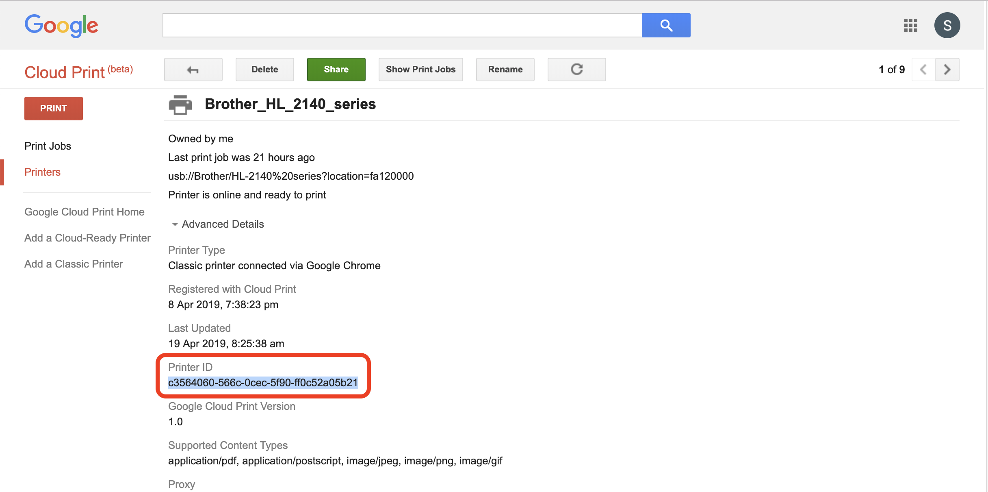988x492 pixels.
Task: Click Add a Classic Printer
Action: [74, 264]
